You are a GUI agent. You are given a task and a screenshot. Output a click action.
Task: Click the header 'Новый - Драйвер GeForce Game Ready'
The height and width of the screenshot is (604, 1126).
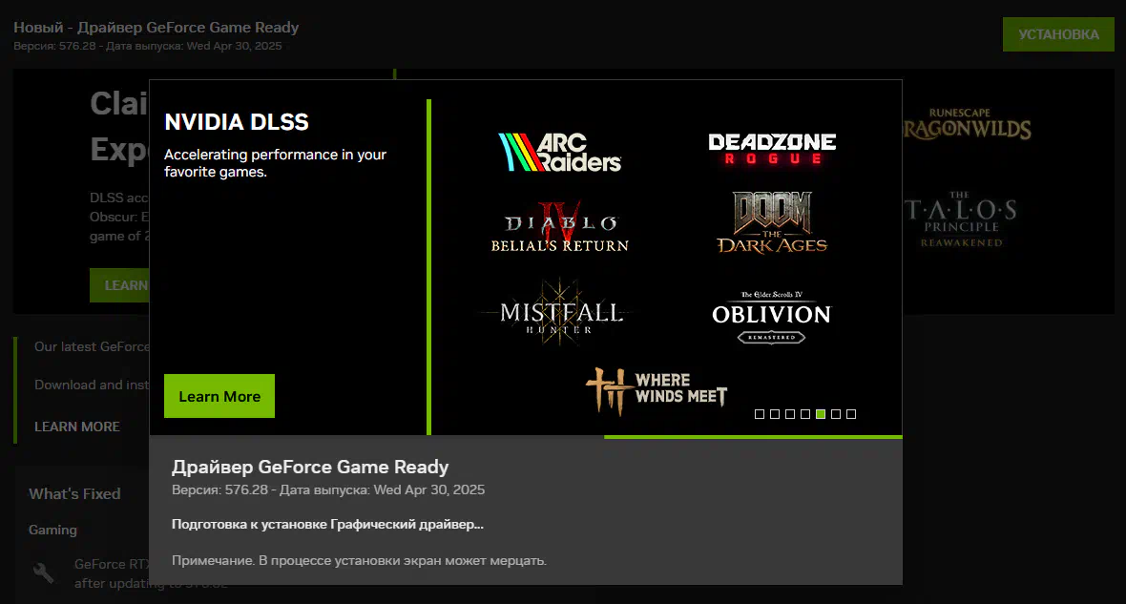pos(156,28)
